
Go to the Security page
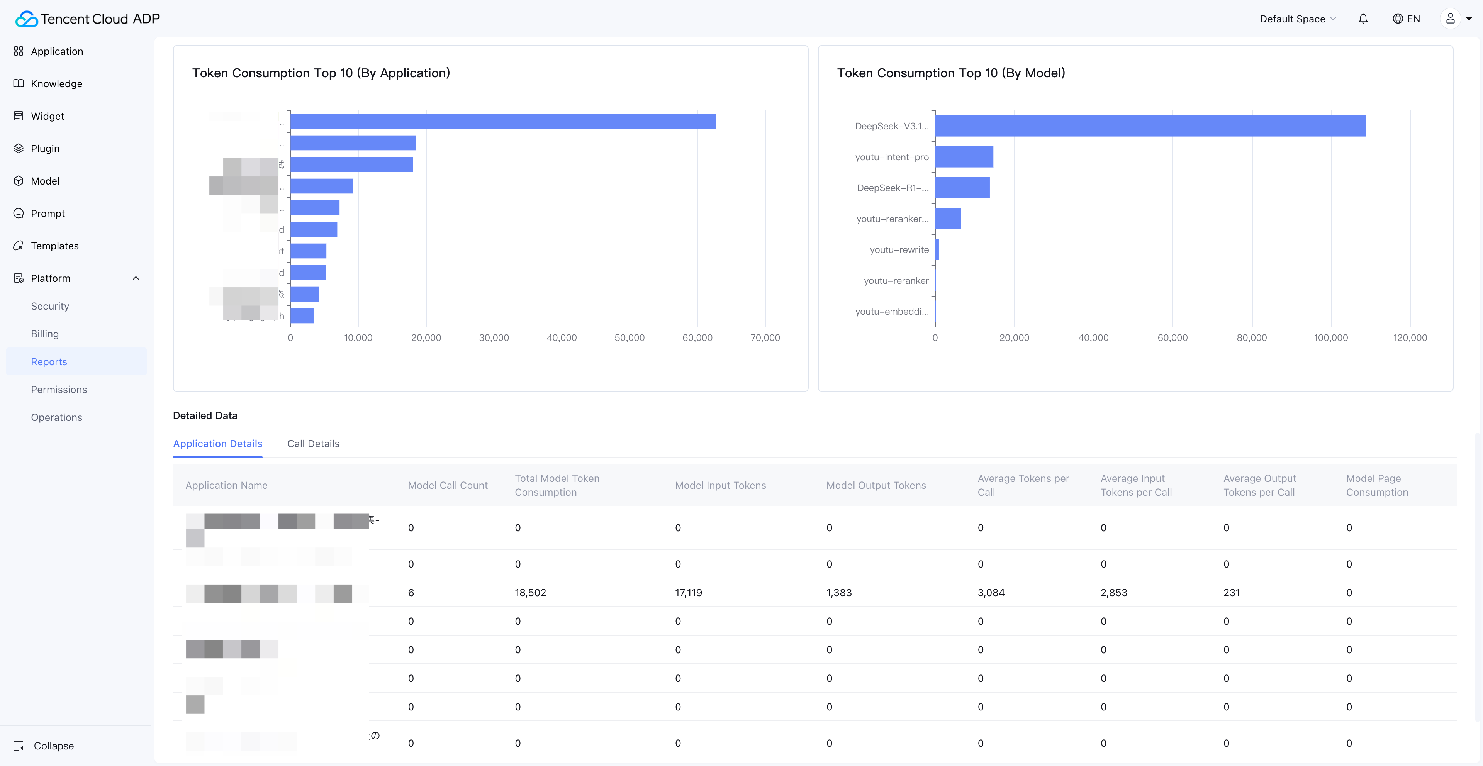coord(50,306)
